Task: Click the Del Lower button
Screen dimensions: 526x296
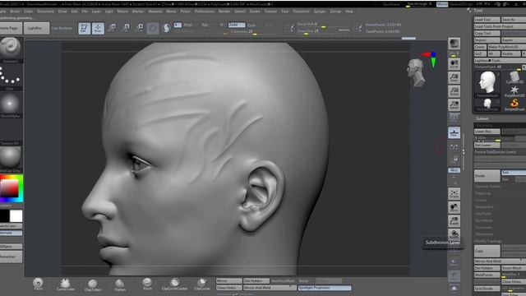Action: [x=487, y=145]
